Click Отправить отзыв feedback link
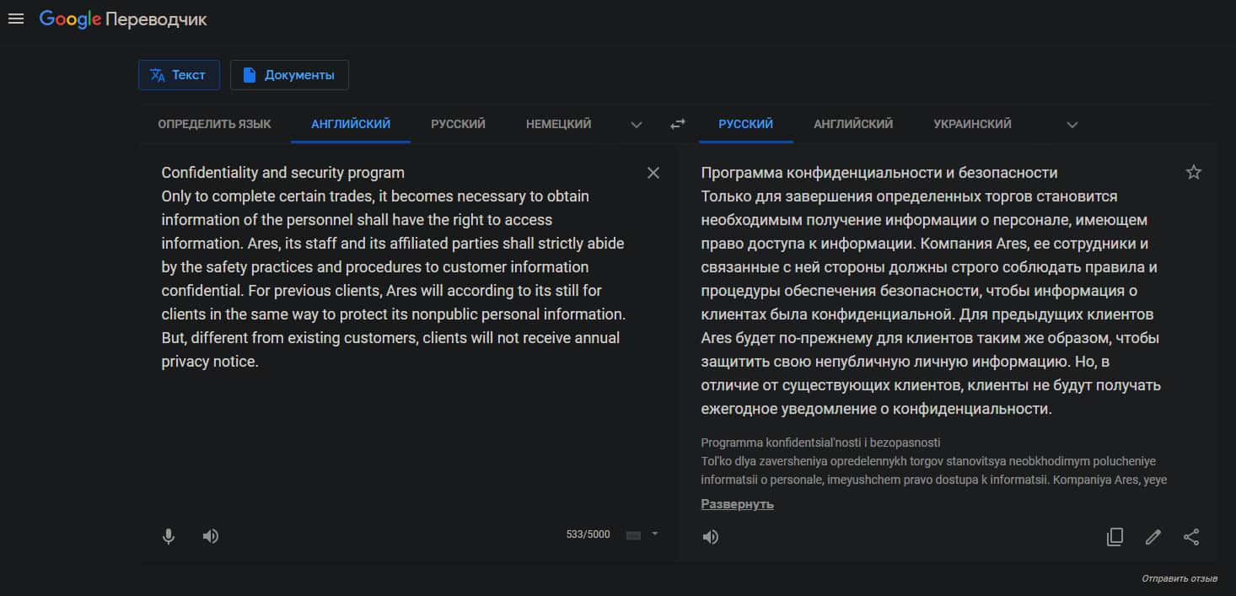Image resolution: width=1236 pixels, height=596 pixels. click(1179, 578)
